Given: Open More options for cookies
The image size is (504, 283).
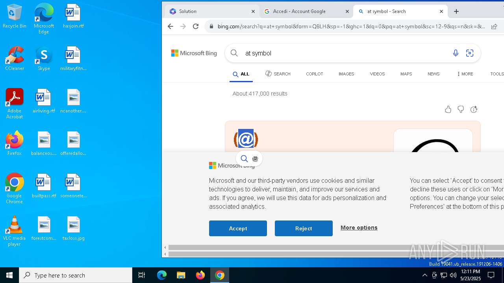Looking at the screenshot, I should point(359,228).
